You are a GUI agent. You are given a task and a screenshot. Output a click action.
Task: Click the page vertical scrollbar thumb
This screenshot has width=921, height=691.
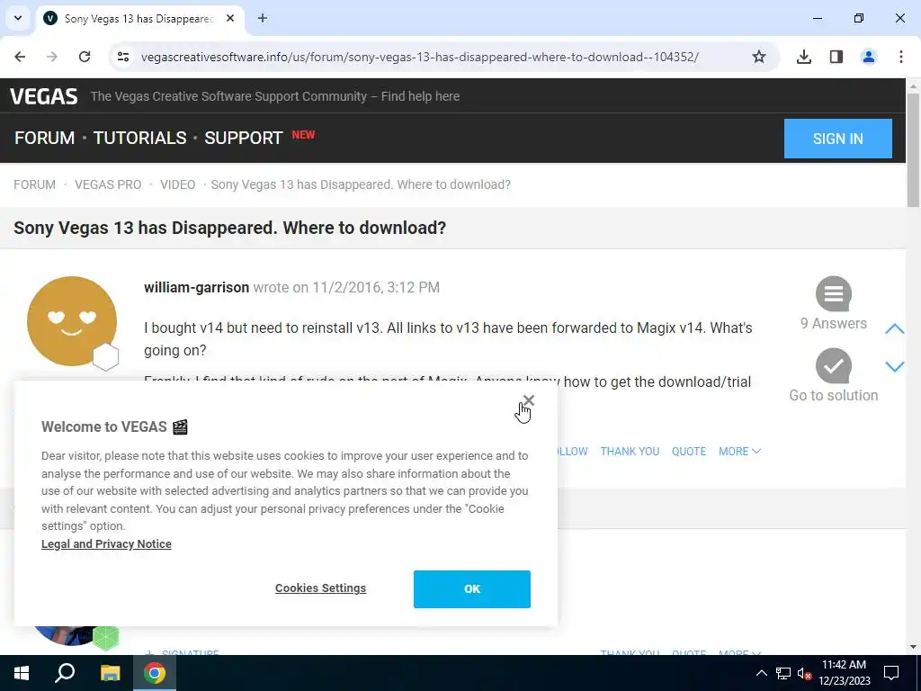pos(913,150)
